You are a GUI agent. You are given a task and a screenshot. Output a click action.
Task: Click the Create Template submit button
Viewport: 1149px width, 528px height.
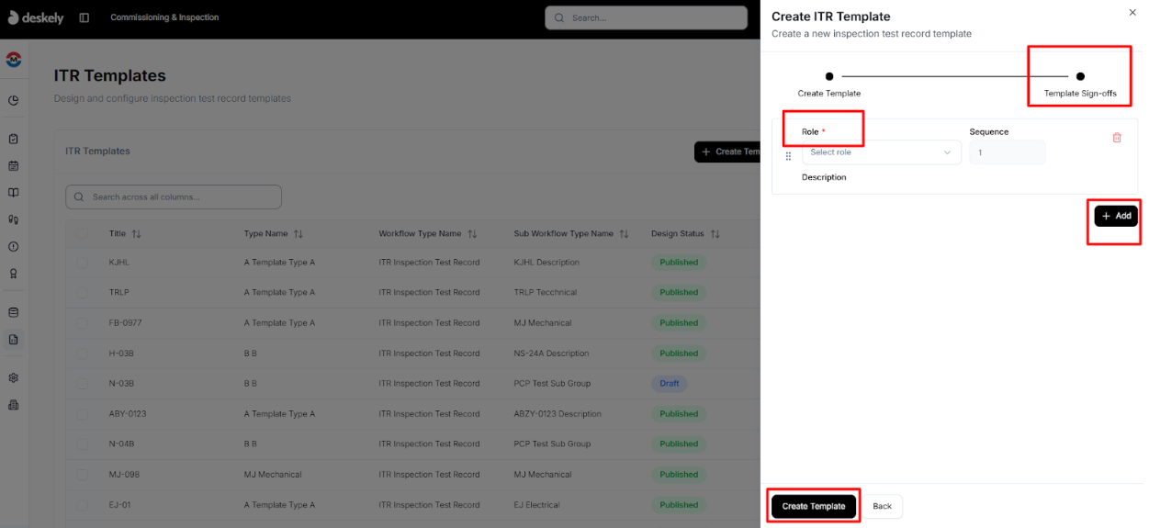click(814, 506)
